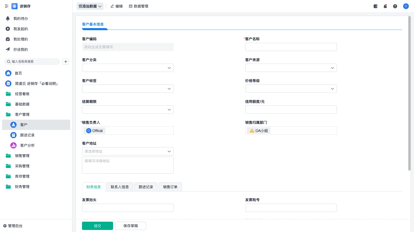Open the 跟进记录 sidebar item

click(36, 135)
